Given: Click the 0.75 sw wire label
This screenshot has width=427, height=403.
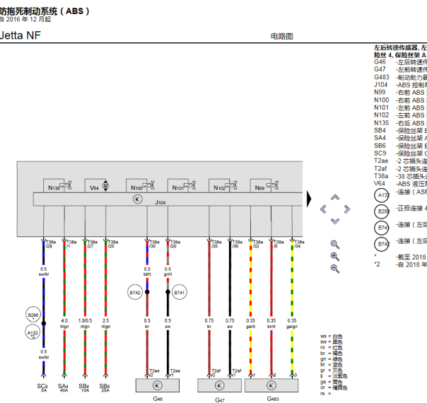Looking at the screenshot, I should pyautogui.click(x=230, y=324).
